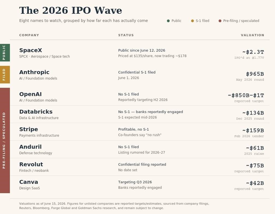The image size is (275, 214).
Task: Select the amber FILED side tab
Action: point(5,75)
